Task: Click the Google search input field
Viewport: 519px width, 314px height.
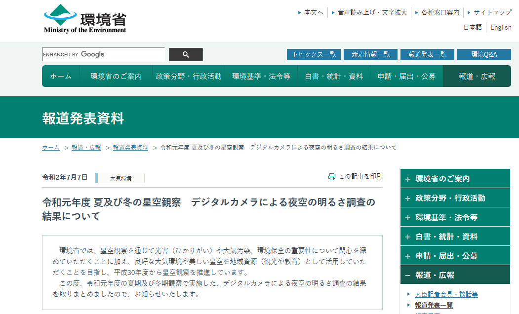Action: click(x=104, y=54)
